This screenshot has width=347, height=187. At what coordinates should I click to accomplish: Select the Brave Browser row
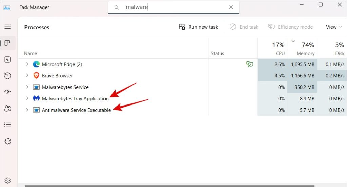coord(182,75)
